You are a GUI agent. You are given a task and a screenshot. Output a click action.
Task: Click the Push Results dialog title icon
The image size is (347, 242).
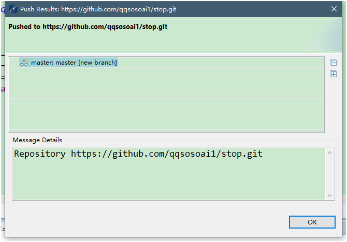pos(13,9)
